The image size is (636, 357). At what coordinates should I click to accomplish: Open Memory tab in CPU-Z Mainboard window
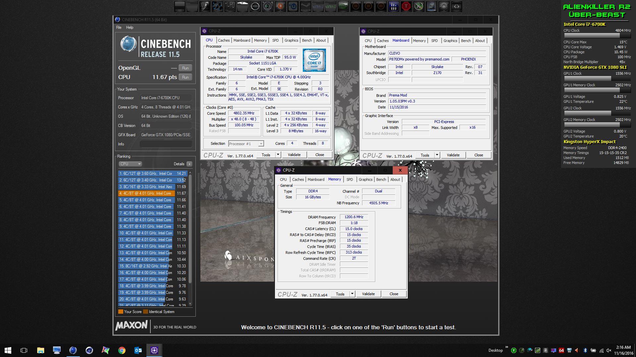pos(419,41)
